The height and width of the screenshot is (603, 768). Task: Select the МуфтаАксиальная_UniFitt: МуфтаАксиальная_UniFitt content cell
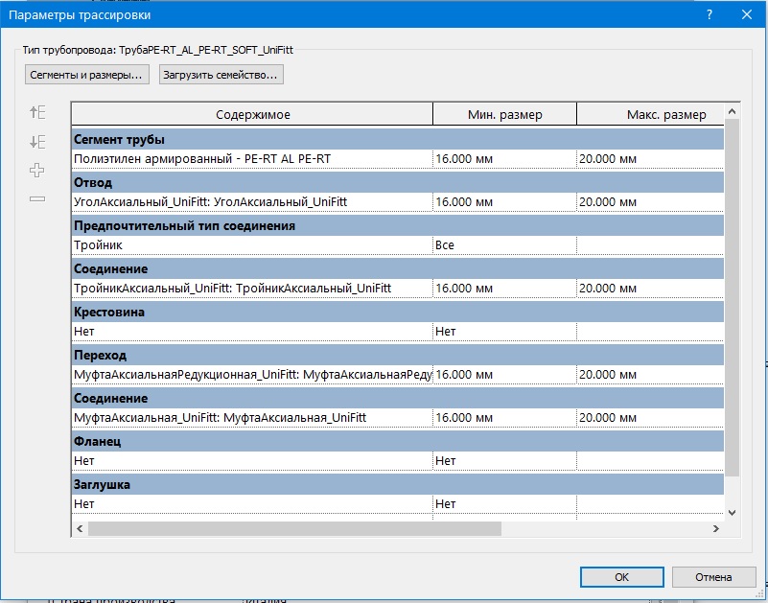coord(252,418)
